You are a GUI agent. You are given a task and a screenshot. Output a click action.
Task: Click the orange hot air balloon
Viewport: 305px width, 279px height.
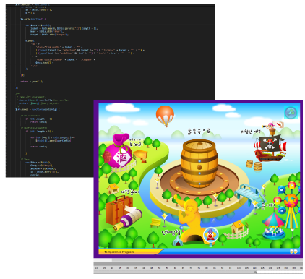pos(165,116)
